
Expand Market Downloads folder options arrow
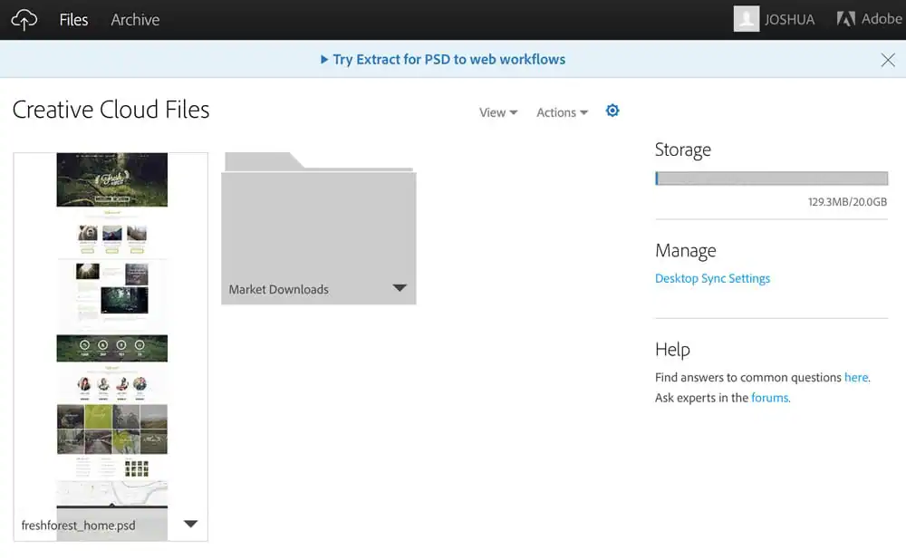pos(400,288)
